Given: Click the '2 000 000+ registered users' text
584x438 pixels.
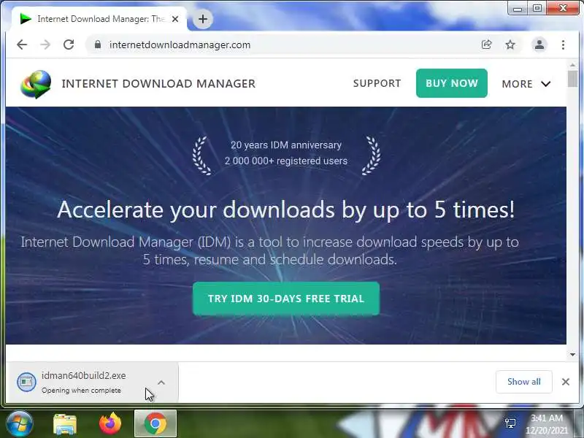Looking at the screenshot, I should click(x=286, y=161).
